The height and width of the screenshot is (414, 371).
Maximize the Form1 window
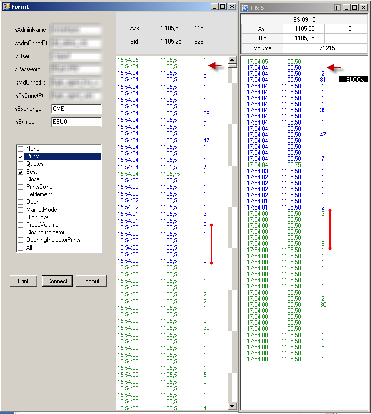point(223,7)
